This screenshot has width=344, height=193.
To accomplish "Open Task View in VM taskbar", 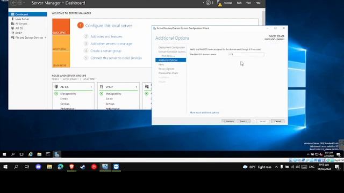I will click(x=21, y=154).
